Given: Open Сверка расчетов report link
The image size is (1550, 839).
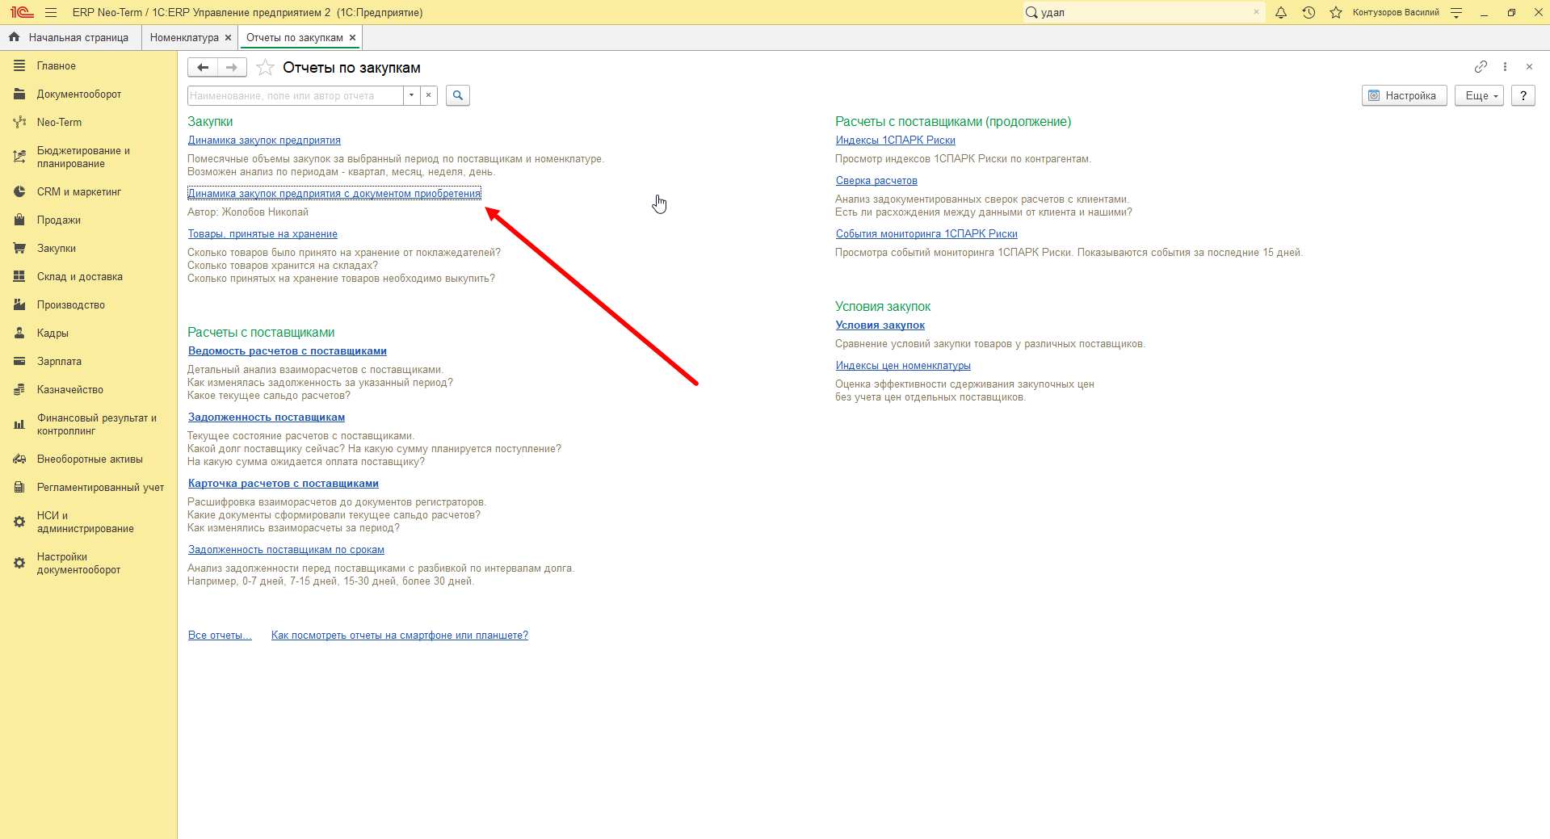Looking at the screenshot, I should tap(876, 181).
